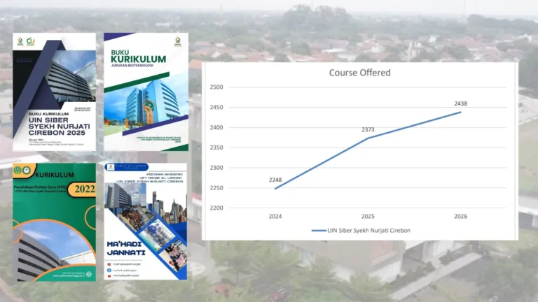Click the 2026 x-axis label
The image size is (538, 302).
click(x=460, y=217)
